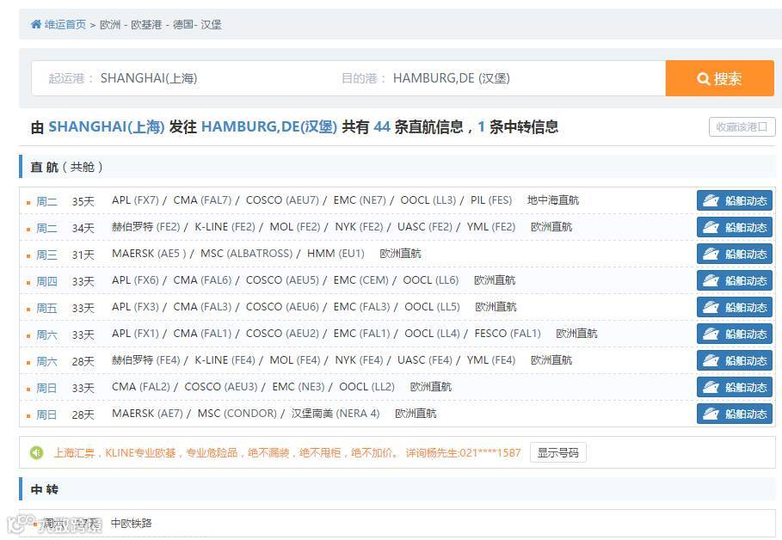Click 船舶动态 for the 周六 33天 row
Screen dimensions: 782x540
click(x=734, y=334)
